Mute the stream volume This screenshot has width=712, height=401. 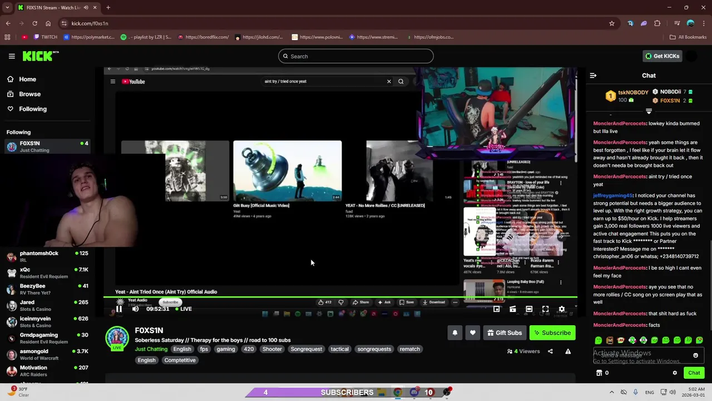pos(135,309)
